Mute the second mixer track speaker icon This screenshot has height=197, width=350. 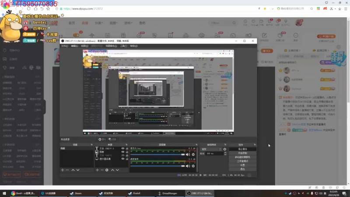188,166
